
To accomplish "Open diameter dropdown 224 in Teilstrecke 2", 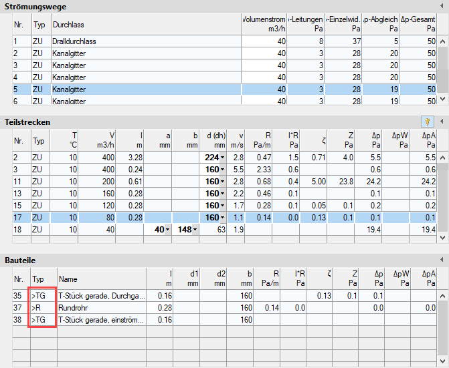I will coord(223,158).
